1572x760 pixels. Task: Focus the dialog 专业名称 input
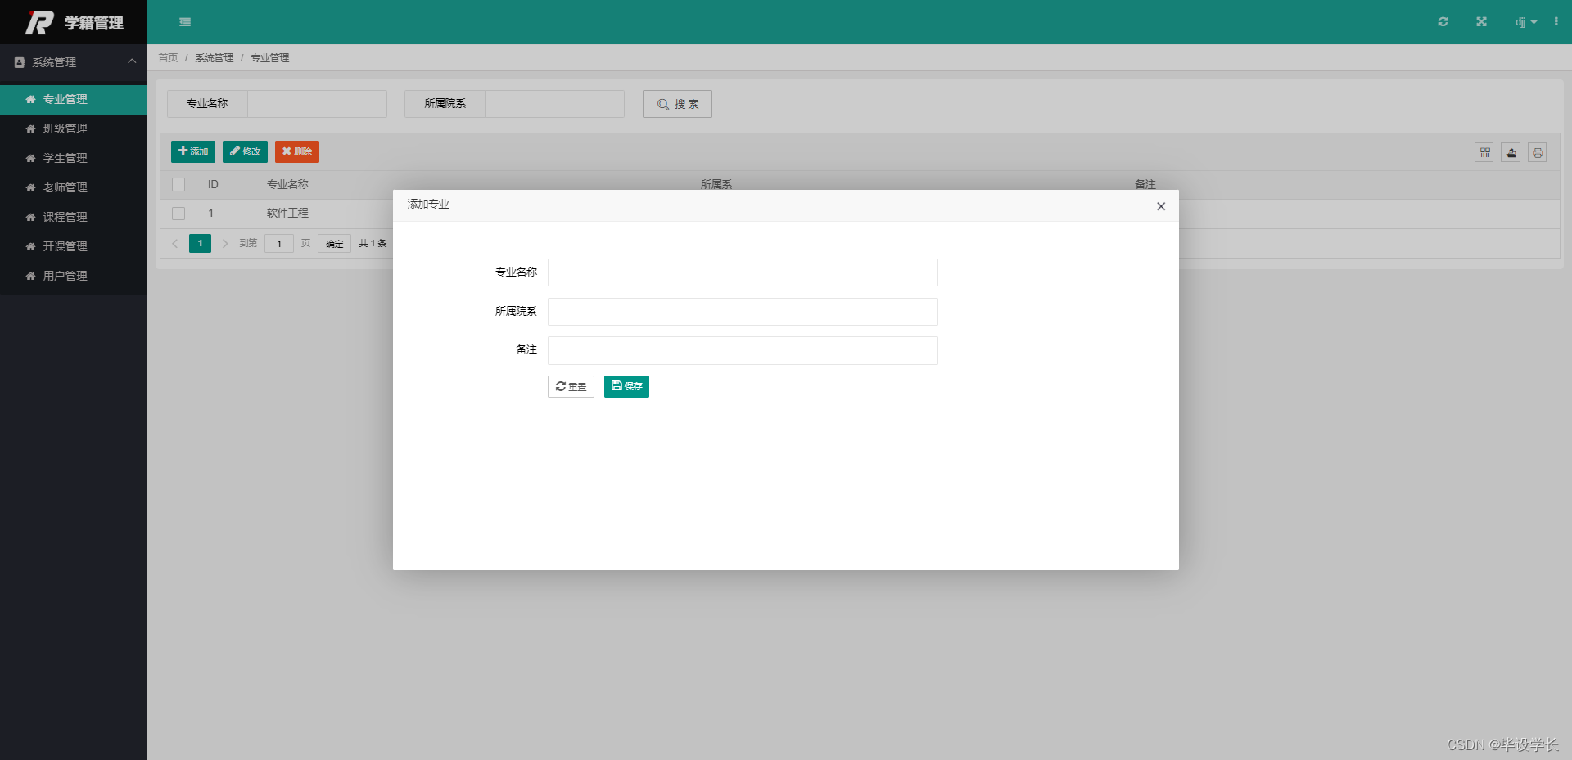tap(743, 272)
